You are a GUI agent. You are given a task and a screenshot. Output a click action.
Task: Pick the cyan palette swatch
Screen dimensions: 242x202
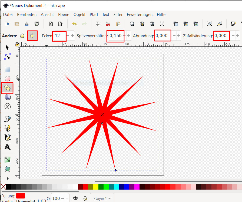[116, 187]
